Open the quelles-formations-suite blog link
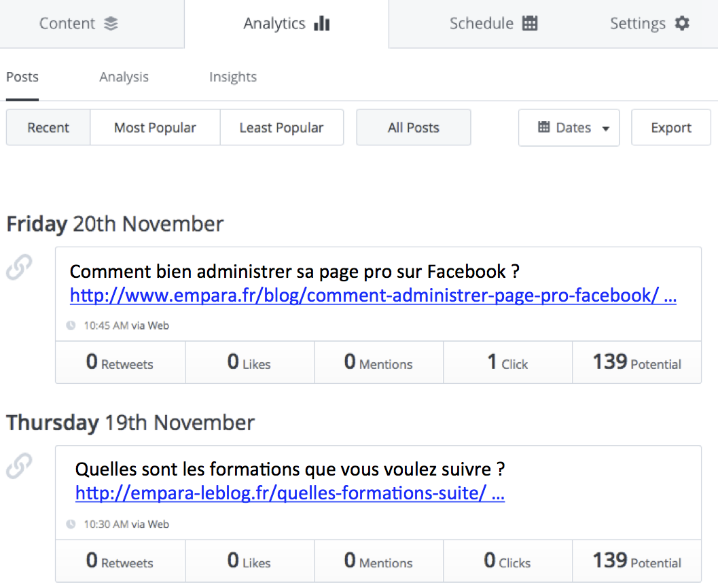The image size is (718, 587). tap(289, 493)
